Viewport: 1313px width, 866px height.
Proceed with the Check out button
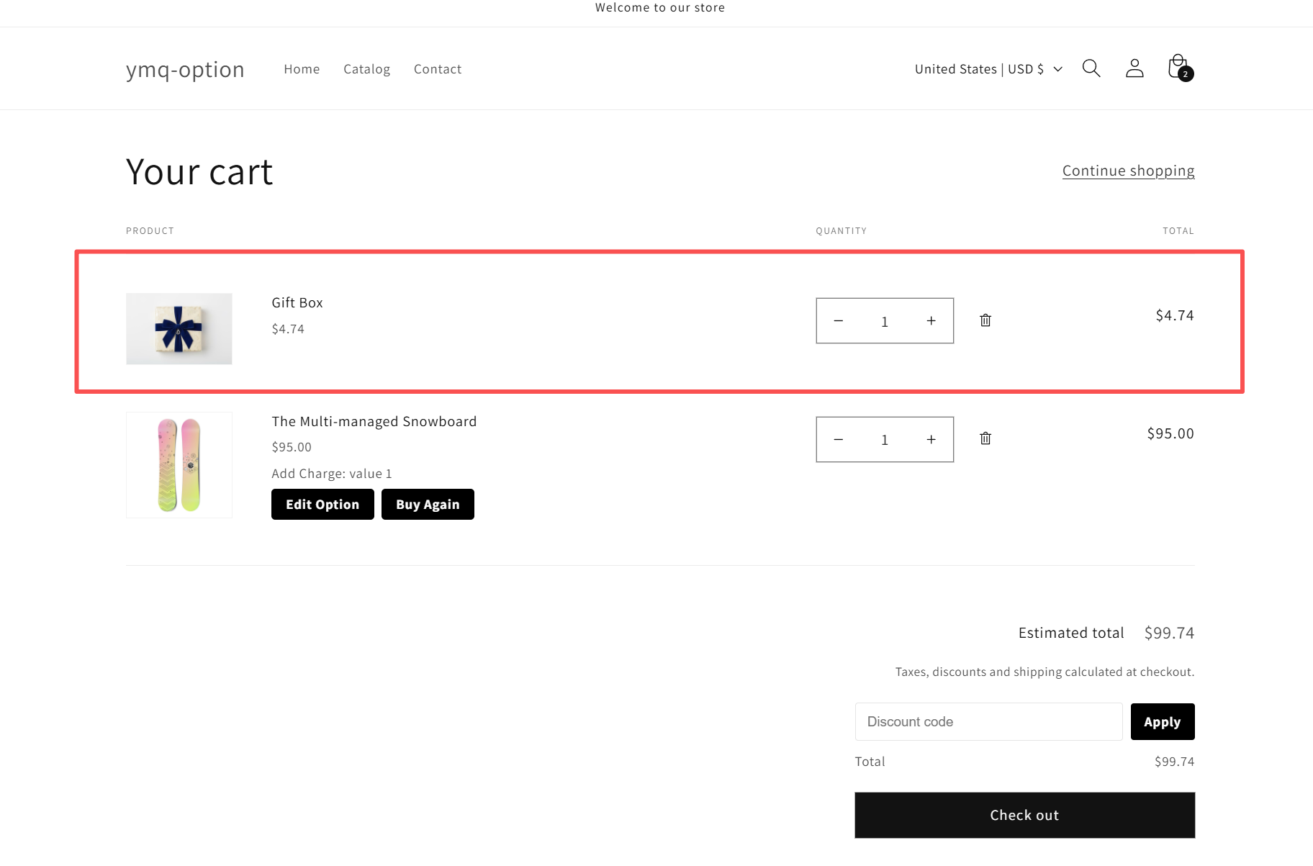[1024, 815]
